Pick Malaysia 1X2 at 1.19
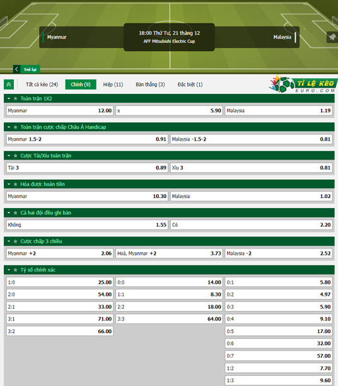The width and height of the screenshot is (338, 386). pos(279,110)
